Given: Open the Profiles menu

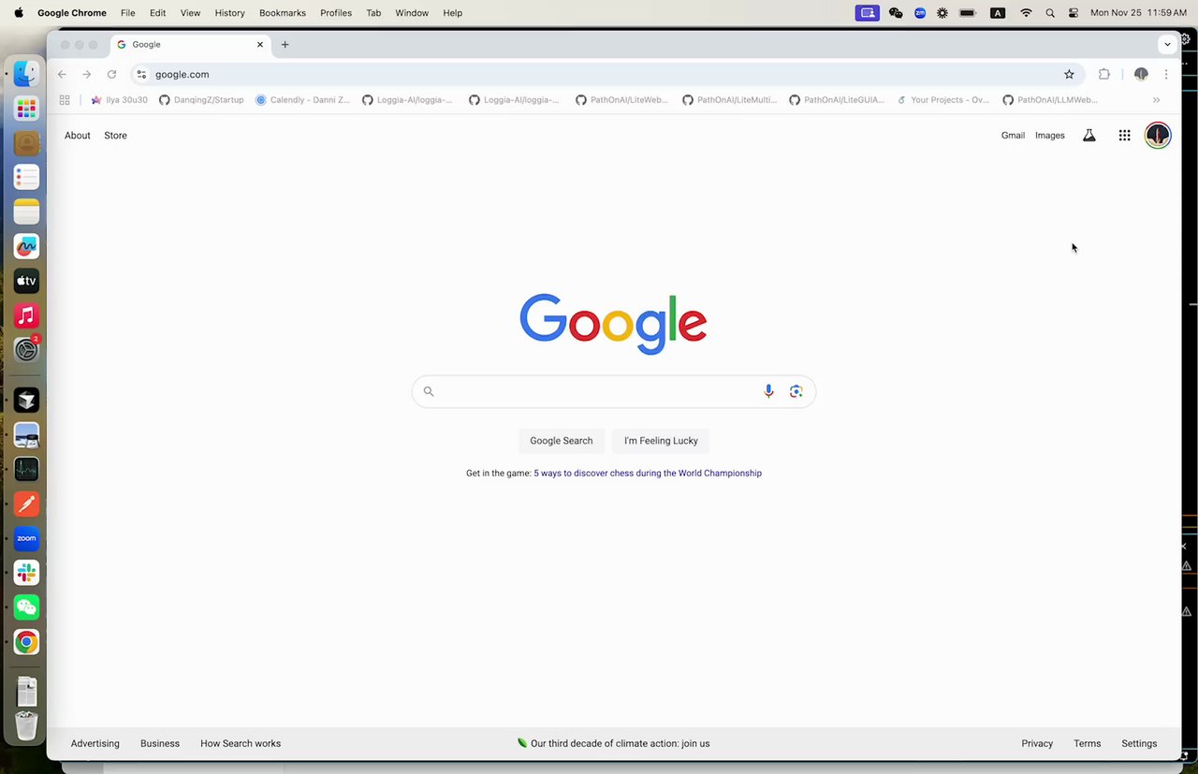Looking at the screenshot, I should pyautogui.click(x=336, y=13).
